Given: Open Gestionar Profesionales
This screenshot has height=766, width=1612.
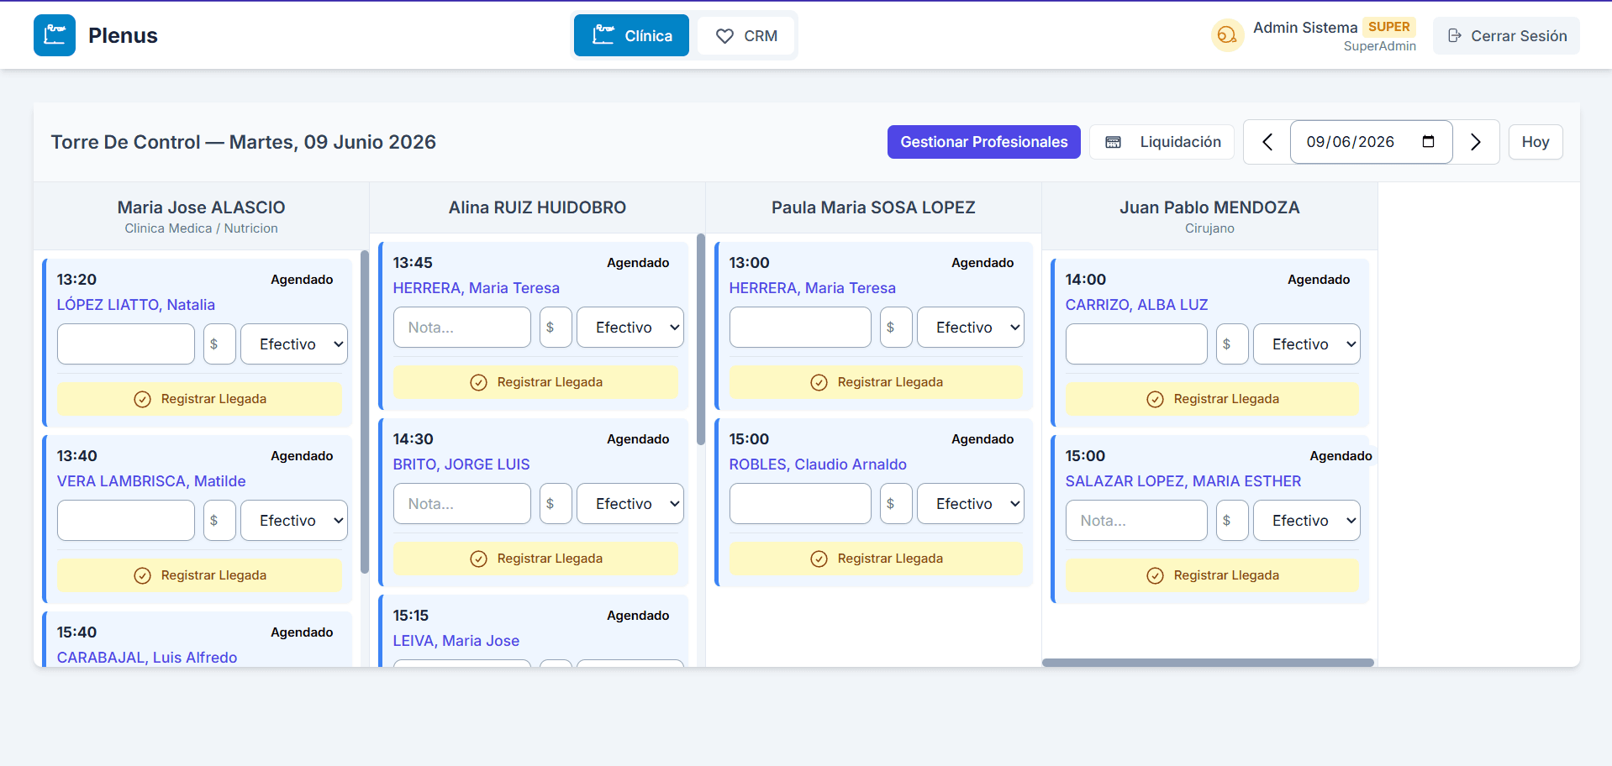Looking at the screenshot, I should pos(983,142).
